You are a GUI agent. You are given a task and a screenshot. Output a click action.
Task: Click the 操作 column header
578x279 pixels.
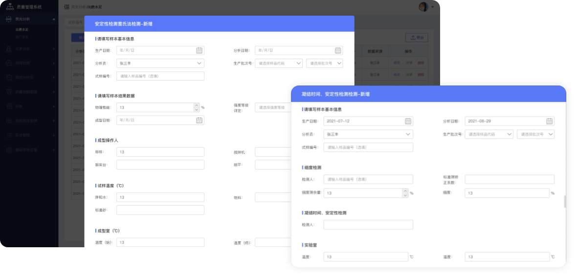point(408,51)
